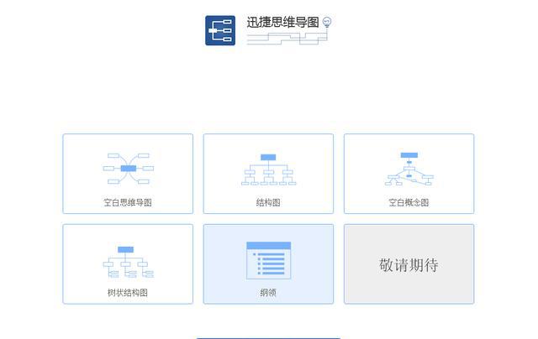Select the 空白思维导图 template card
The image size is (538, 339).
(128, 174)
